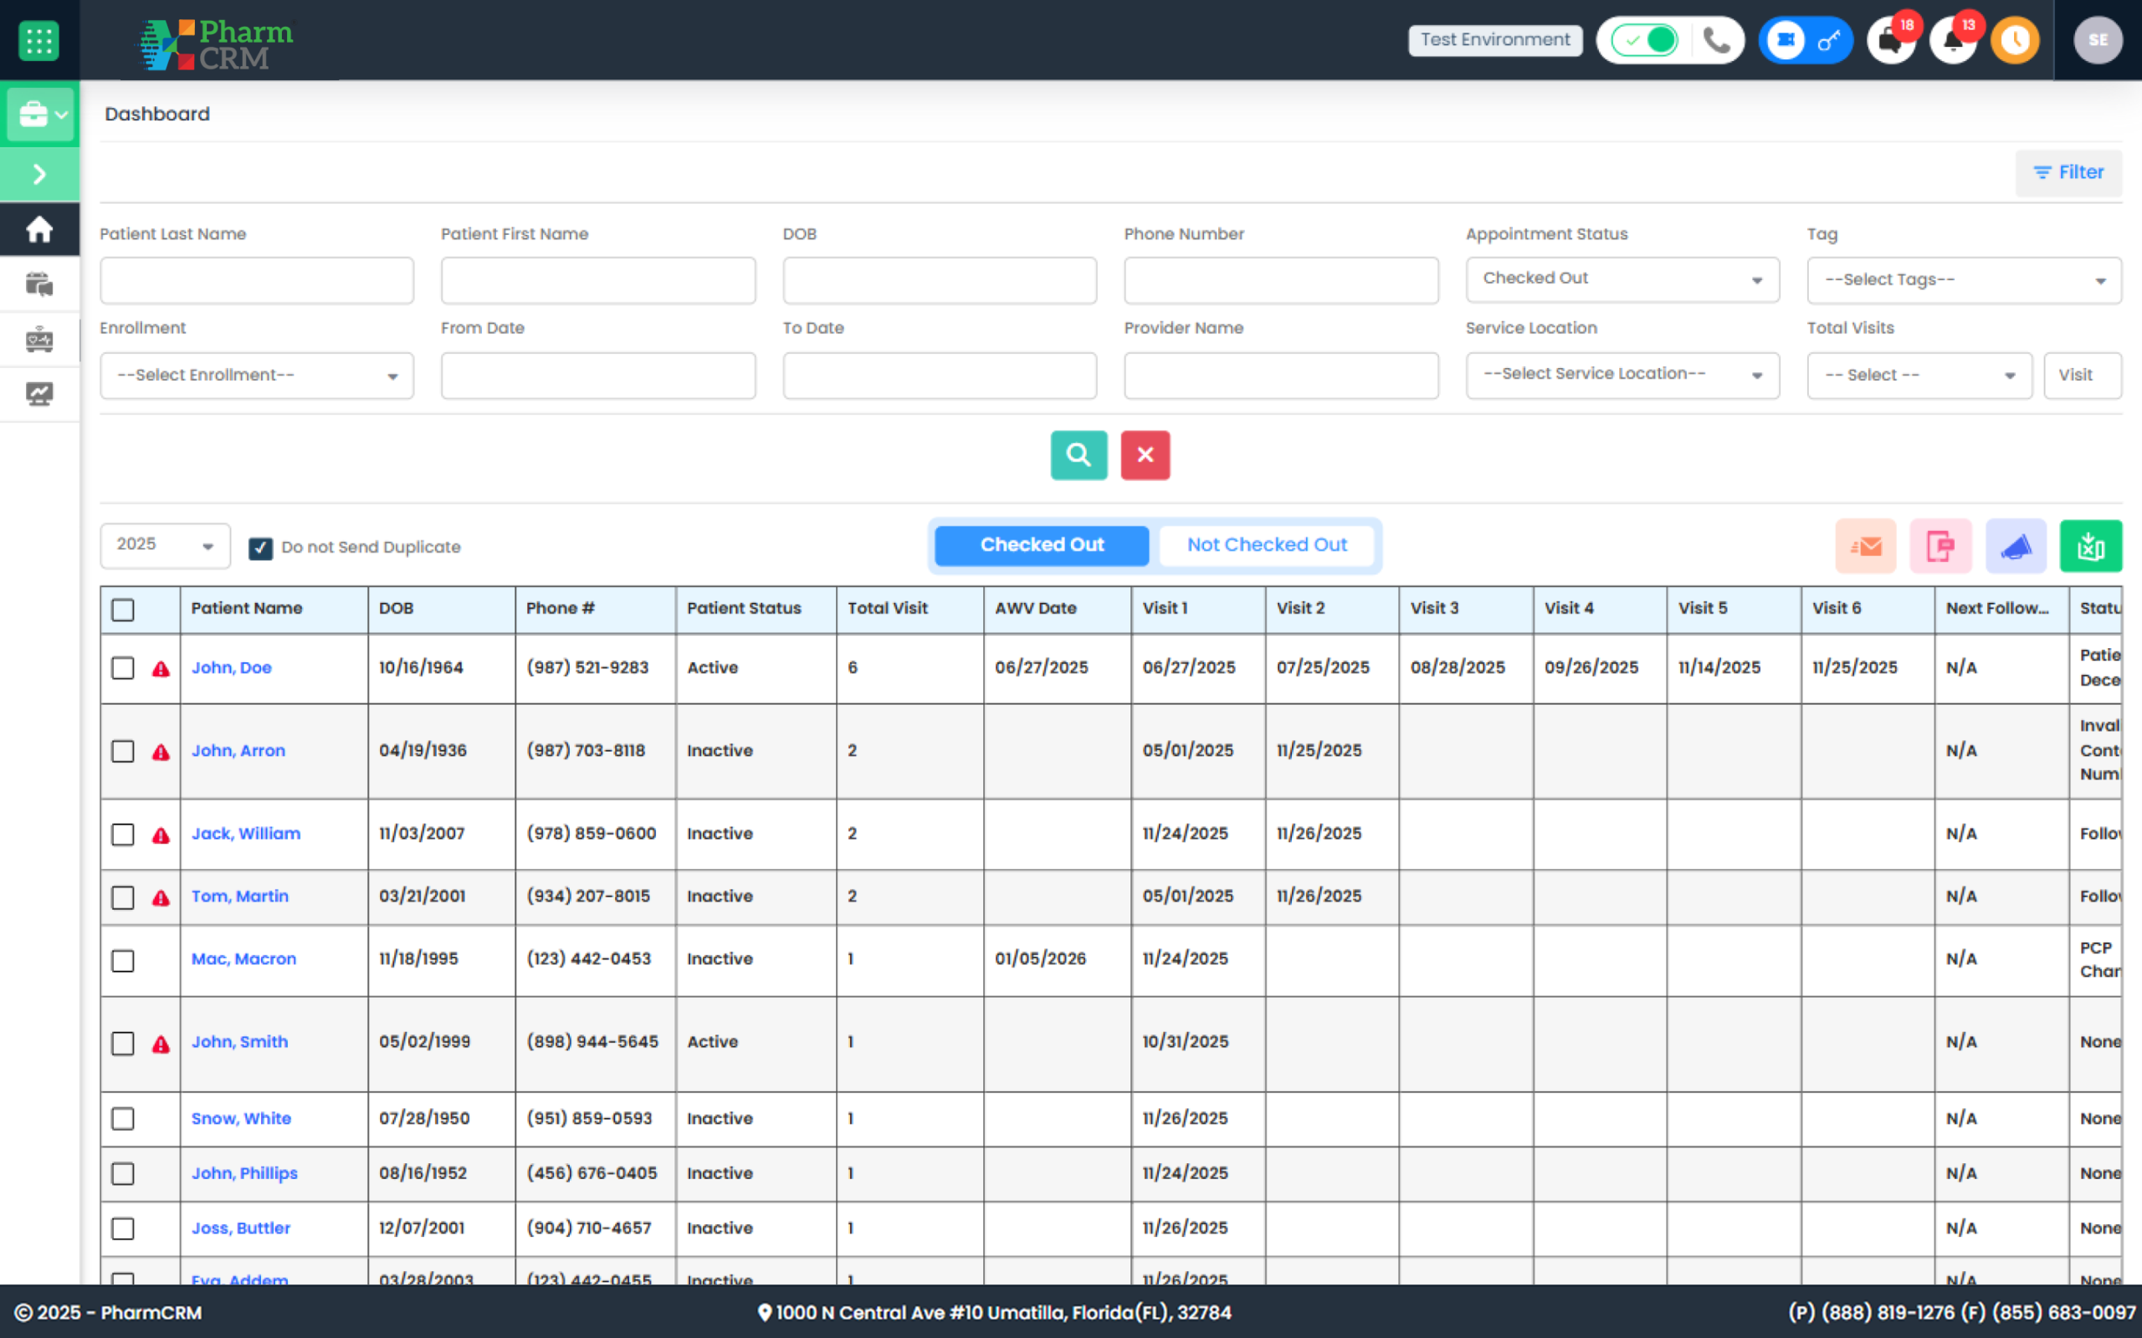The image size is (2142, 1338).
Task: Click the Test Environment label
Action: pos(1495,40)
